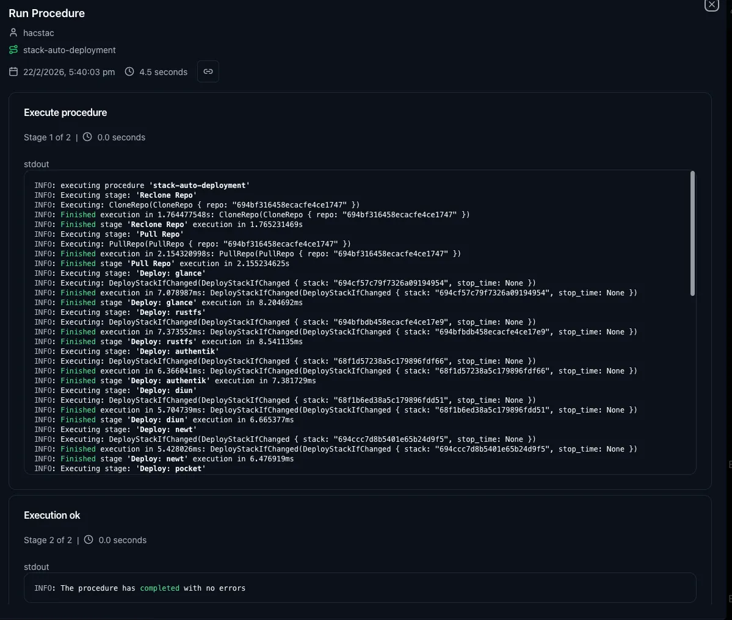
Task: Click the 'Pull Repo' finished stage line
Action: coord(162,264)
